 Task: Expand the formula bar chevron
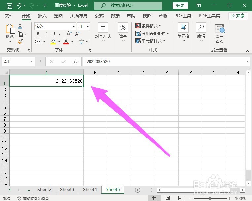point(247,61)
